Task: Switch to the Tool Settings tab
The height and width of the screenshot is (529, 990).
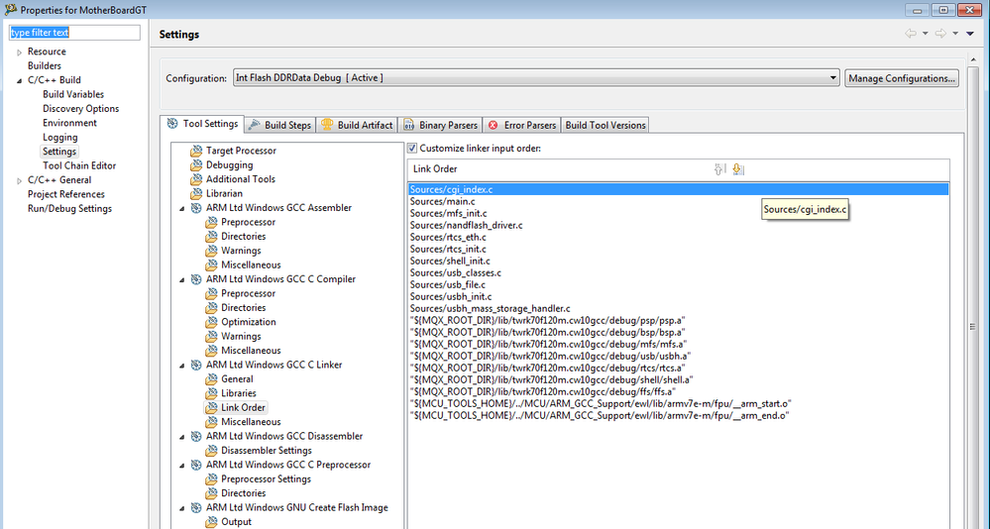Action: click(x=201, y=124)
